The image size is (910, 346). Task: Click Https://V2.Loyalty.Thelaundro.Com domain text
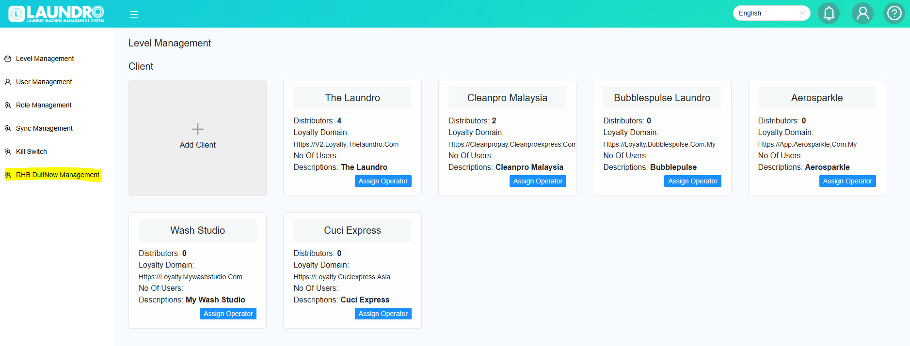(346, 144)
